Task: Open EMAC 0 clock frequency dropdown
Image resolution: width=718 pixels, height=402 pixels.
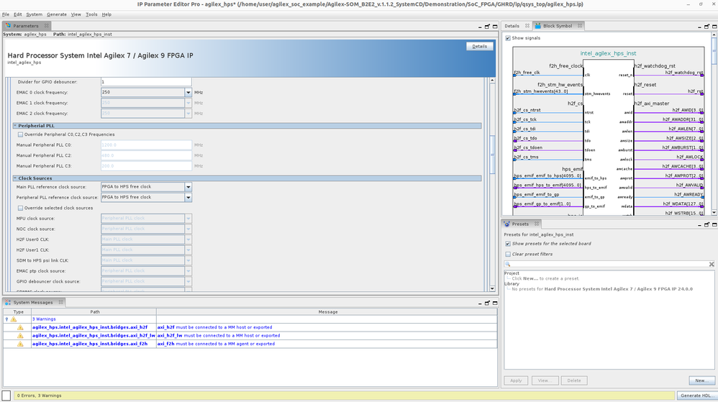Action: point(188,92)
